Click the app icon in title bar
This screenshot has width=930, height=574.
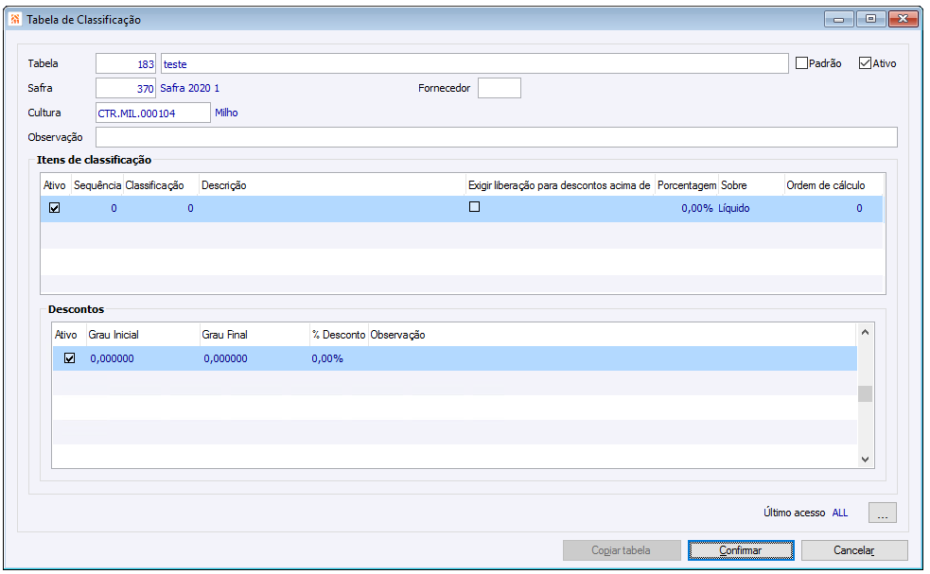tap(15, 19)
